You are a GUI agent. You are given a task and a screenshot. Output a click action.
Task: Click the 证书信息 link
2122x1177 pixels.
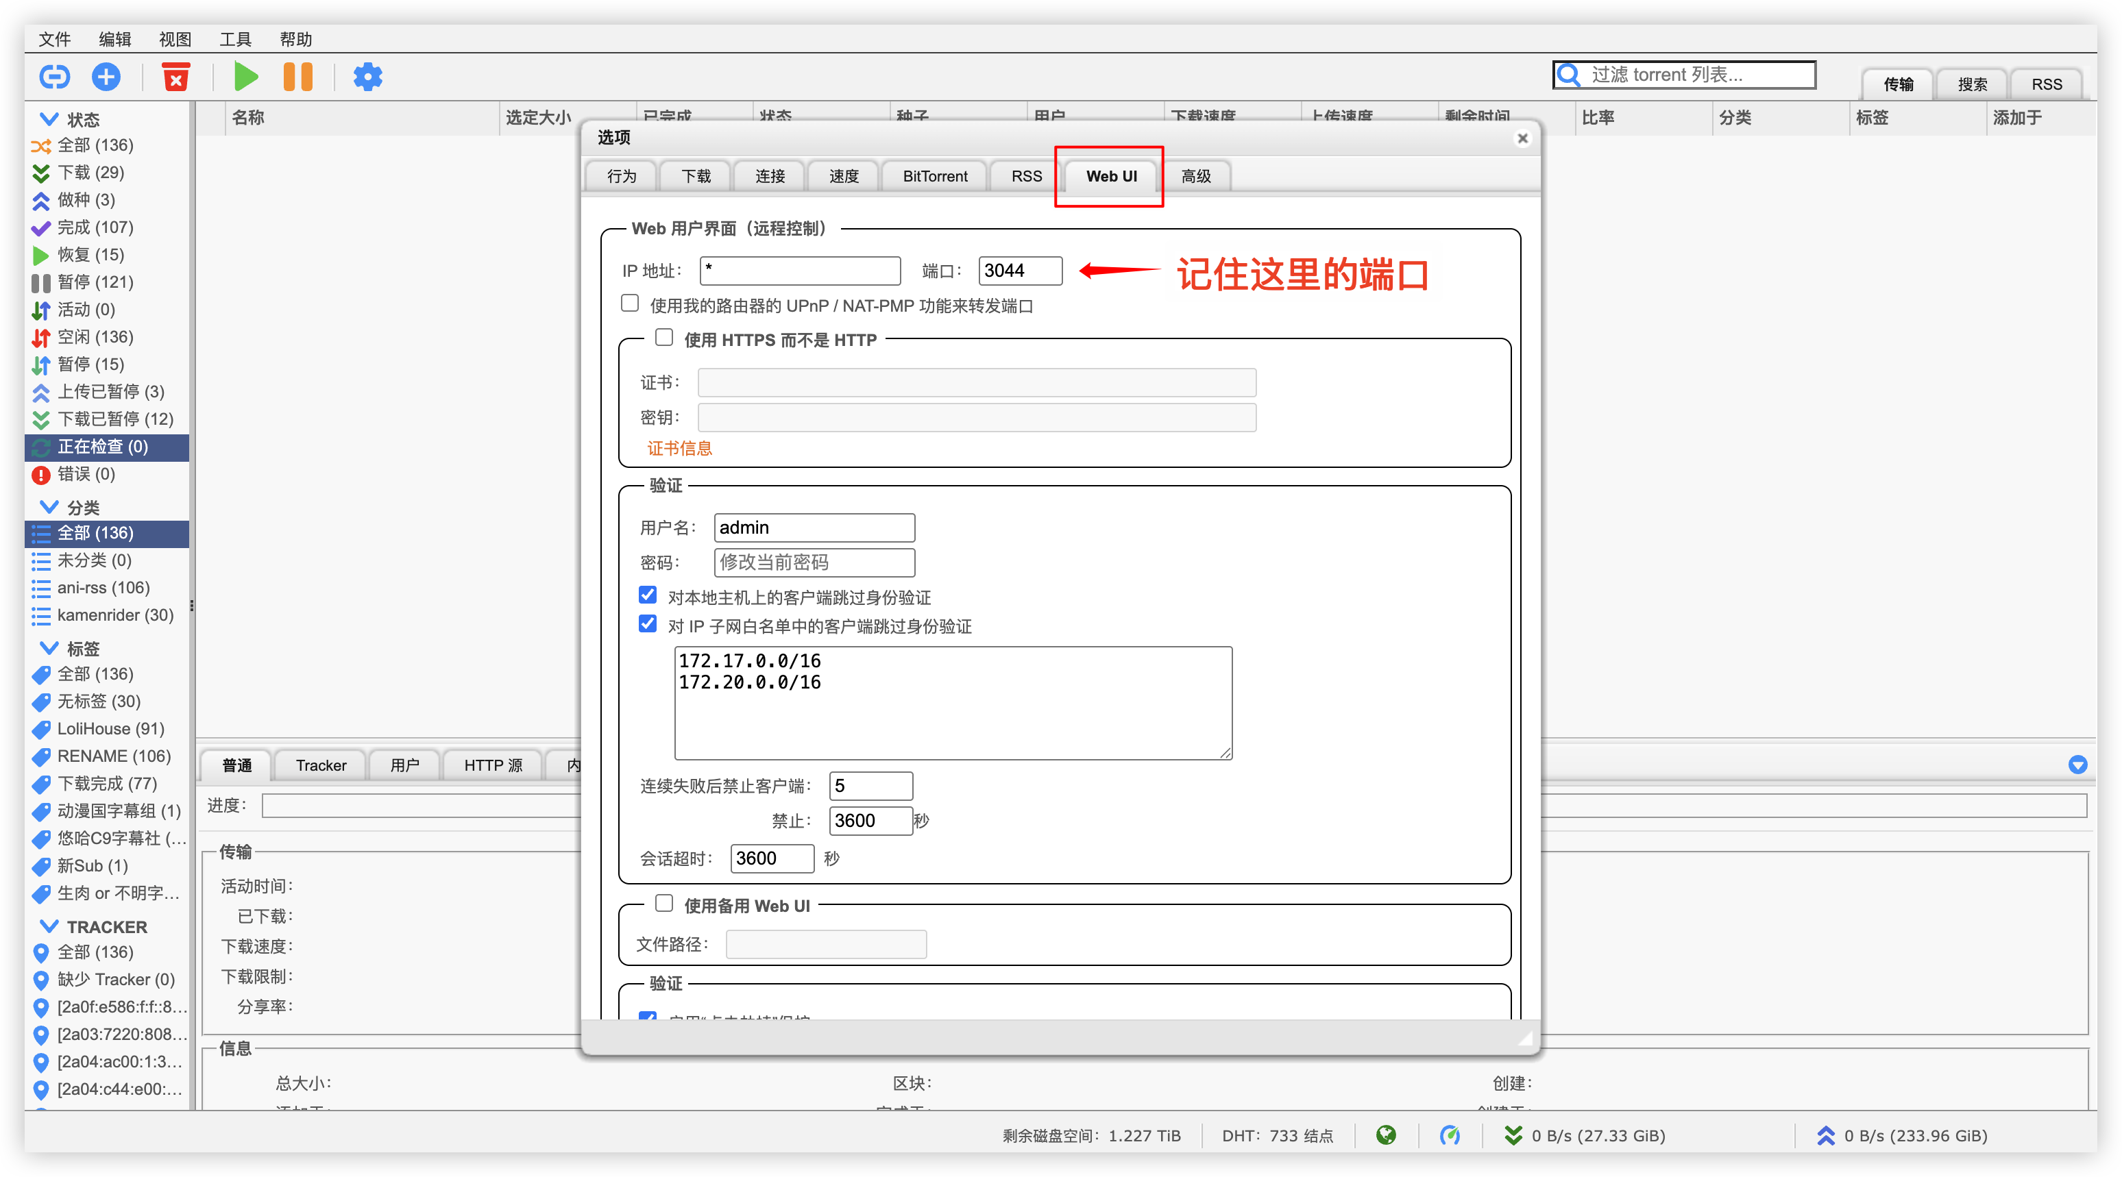[x=680, y=448]
